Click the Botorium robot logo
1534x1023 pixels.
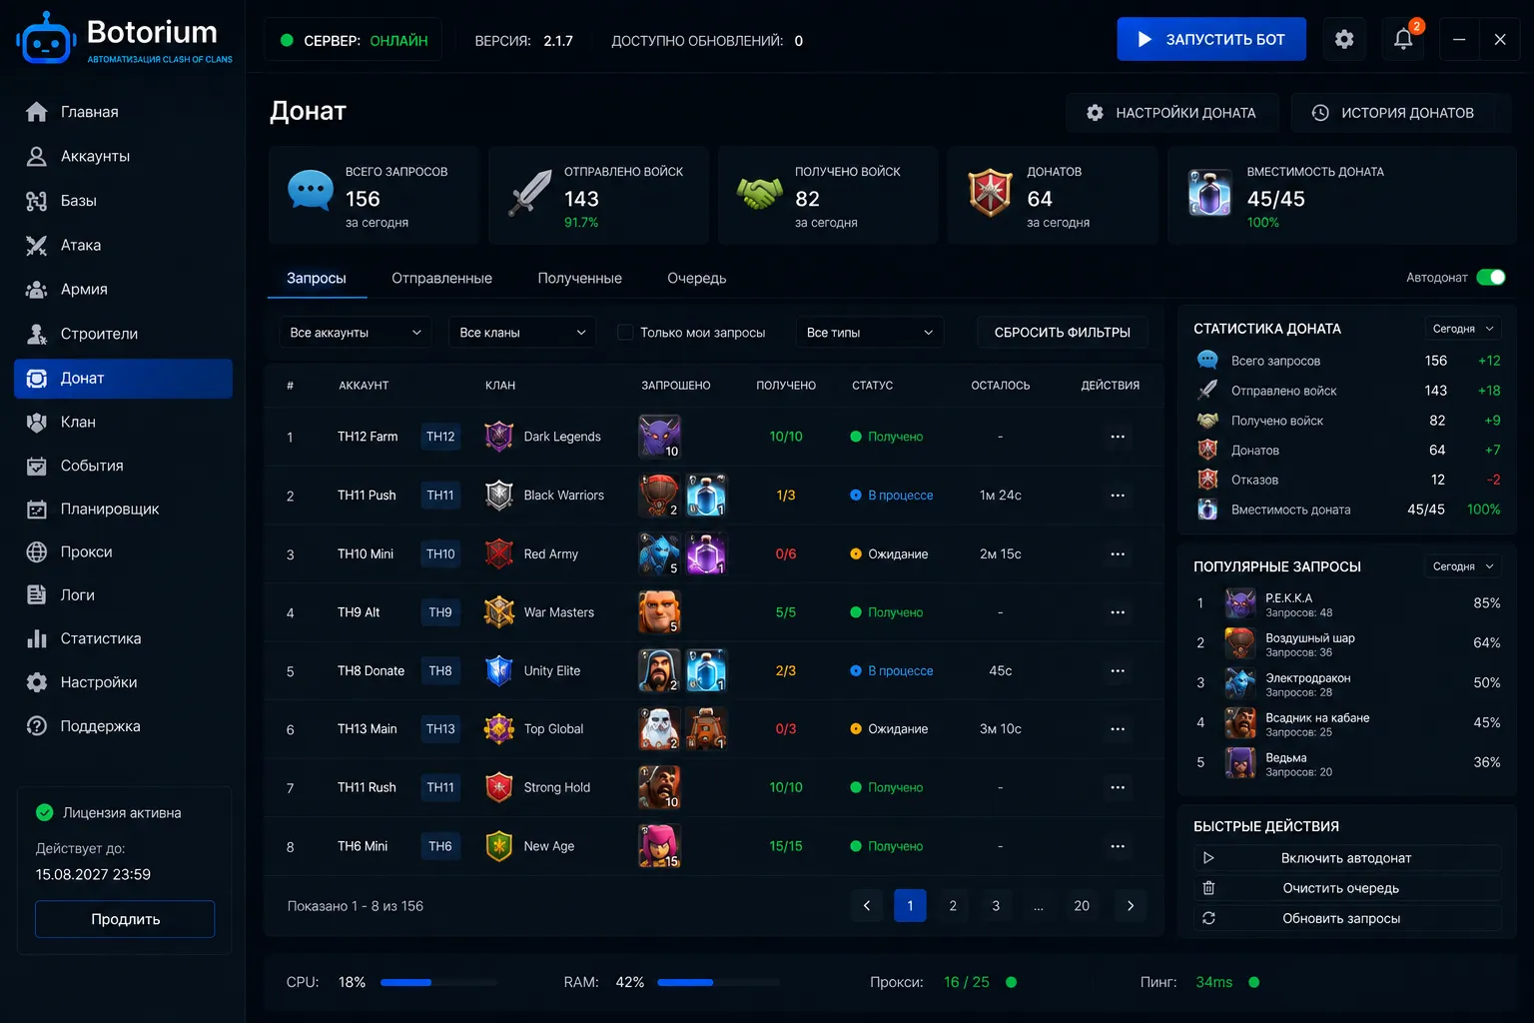pyautogui.click(x=46, y=40)
